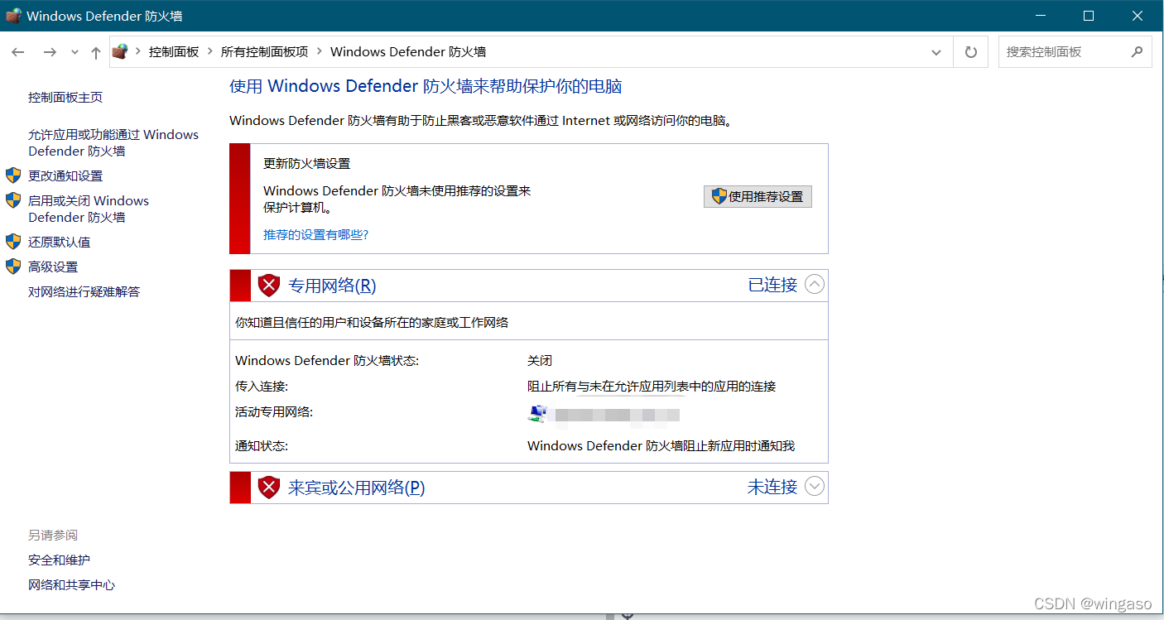Open the address bar history dropdown
The height and width of the screenshot is (620, 1164).
pyautogui.click(x=936, y=52)
